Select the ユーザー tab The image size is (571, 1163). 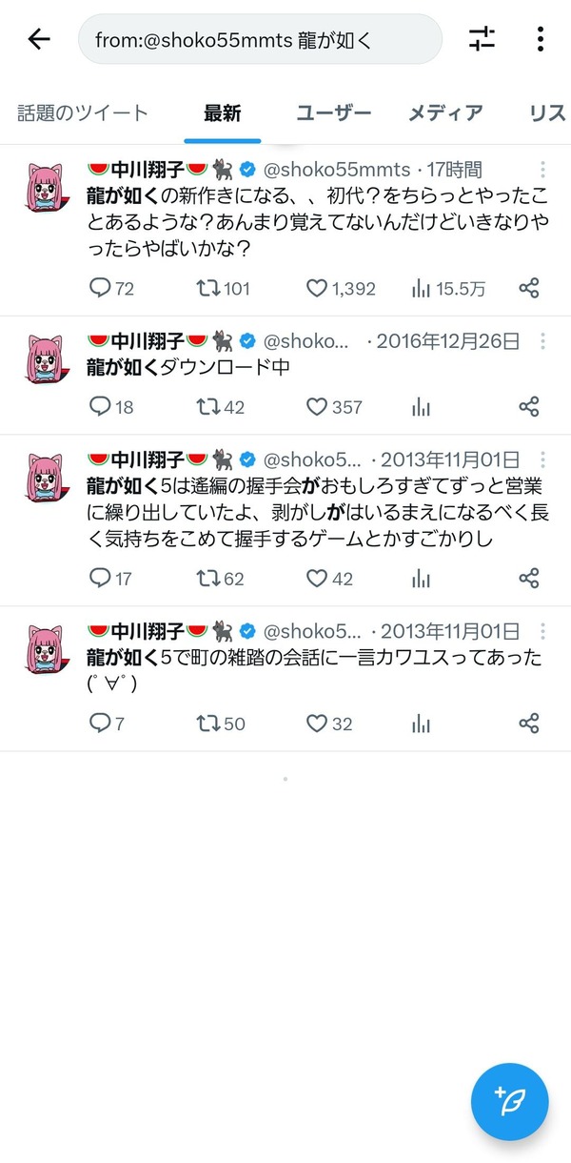coord(333,113)
